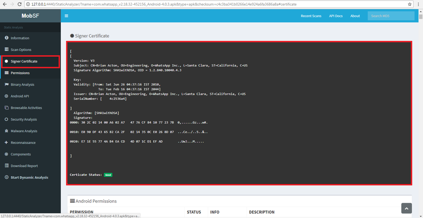The height and width of the screenshot is (218, 423).
Task: Click the Reconnaissance plus icon
Action: pyautogui.click(x=6, y=142)
